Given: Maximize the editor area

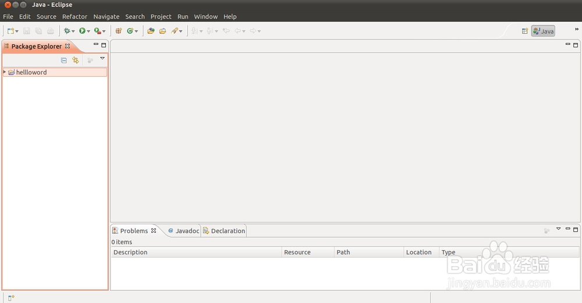Looking at the screenshot, I should point(576,45).
